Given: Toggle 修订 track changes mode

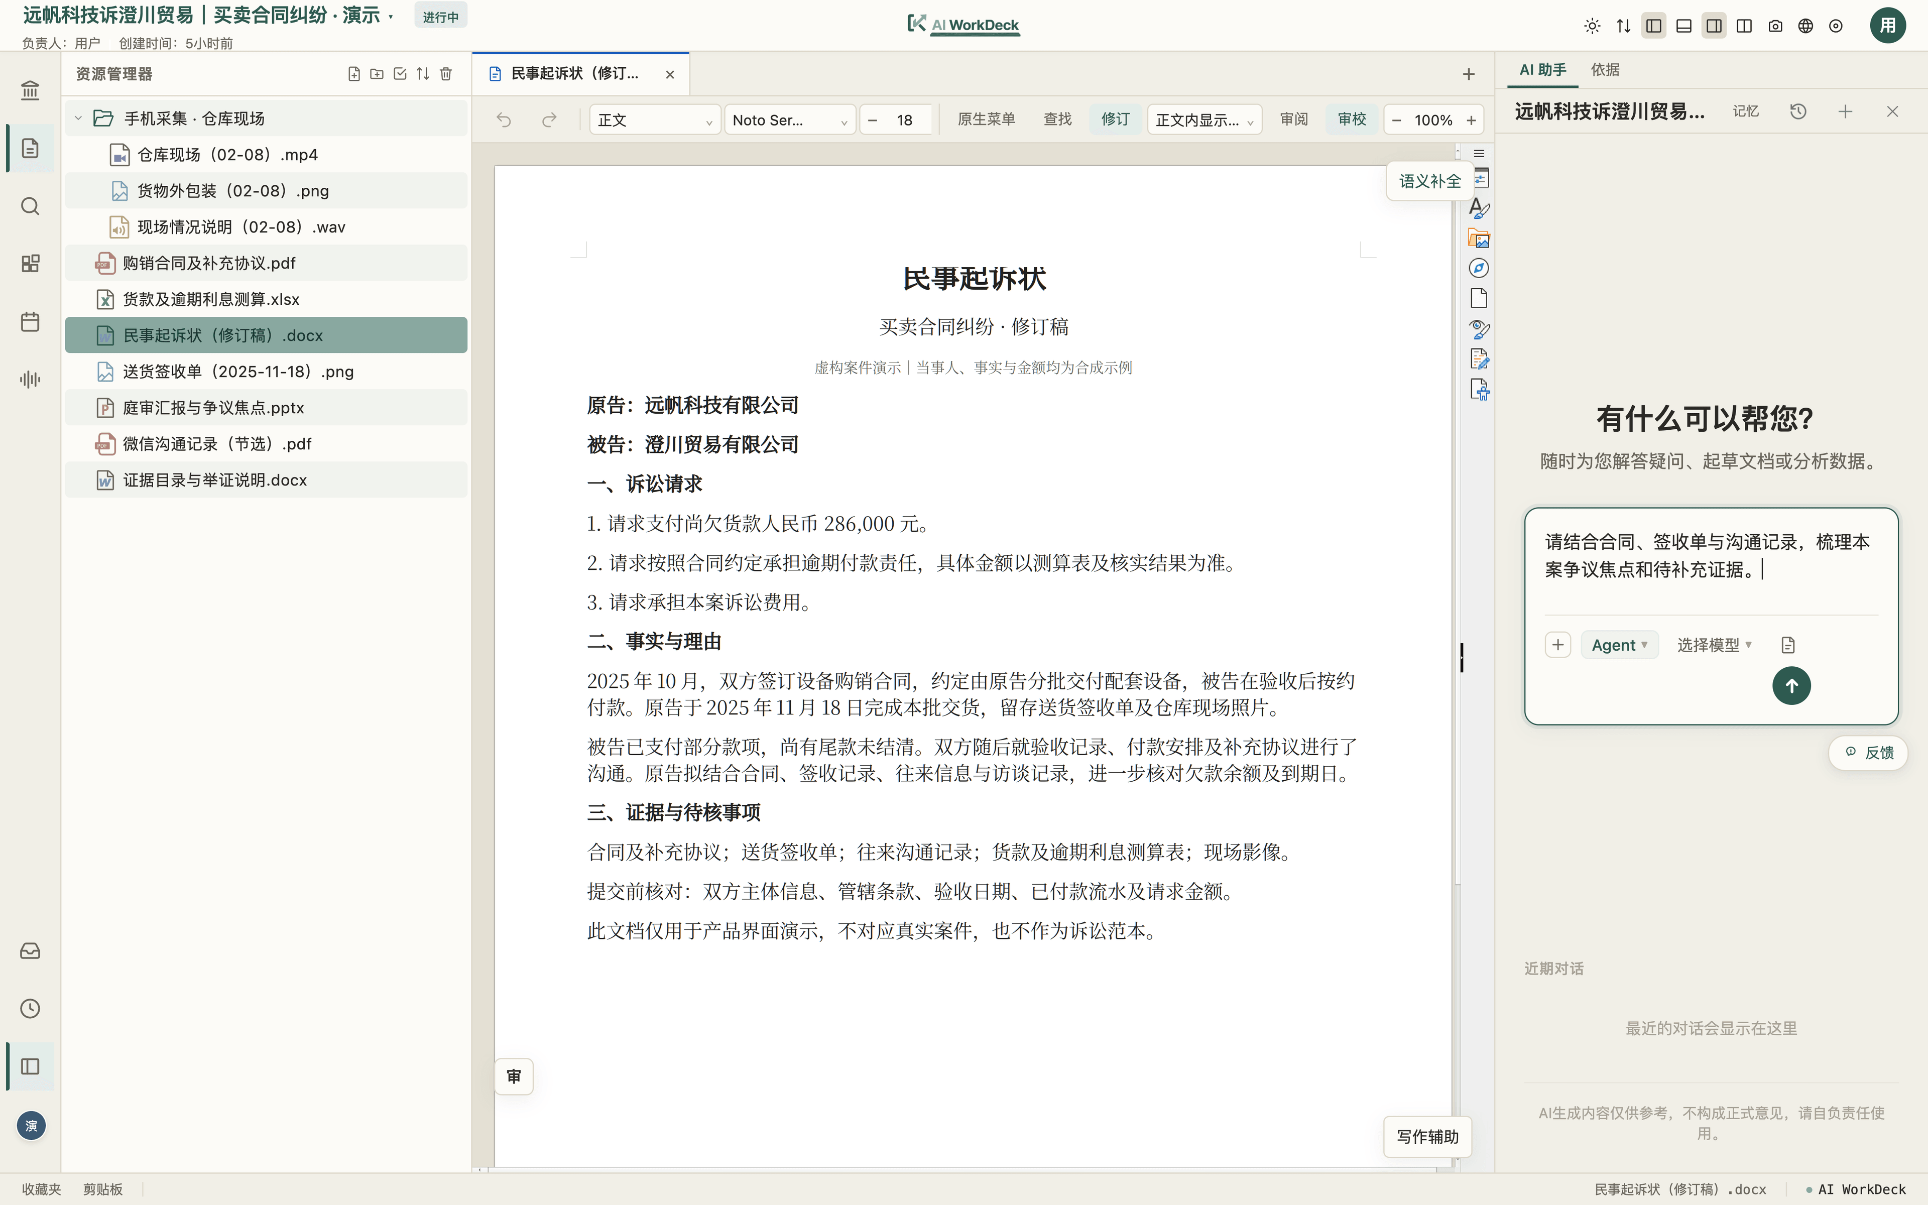Looking at the screenshot, I should pyautogui.click(x=1115, y=119).
